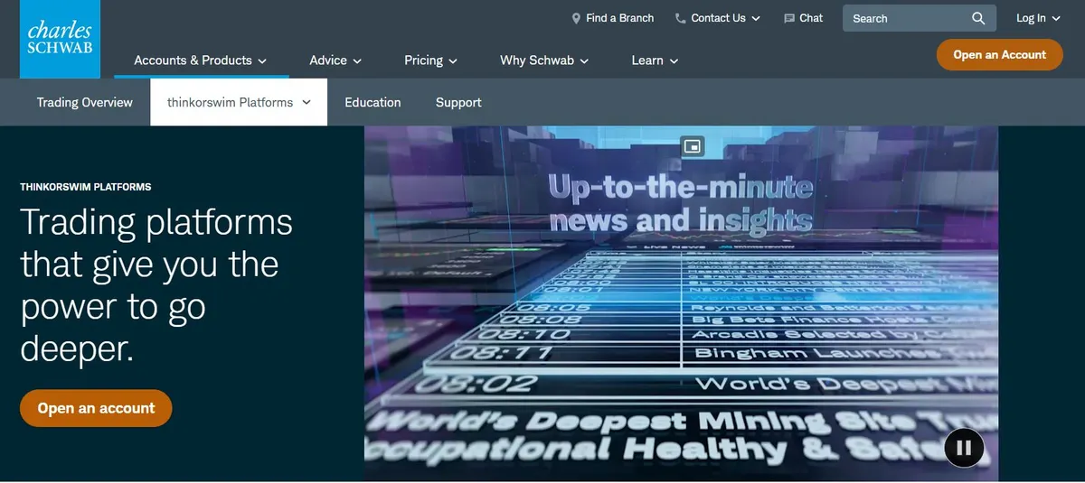Open the Why Schwab dropdown
Image resolution: width=1085 pixels, height=483 pixels.
pos(544,60)
